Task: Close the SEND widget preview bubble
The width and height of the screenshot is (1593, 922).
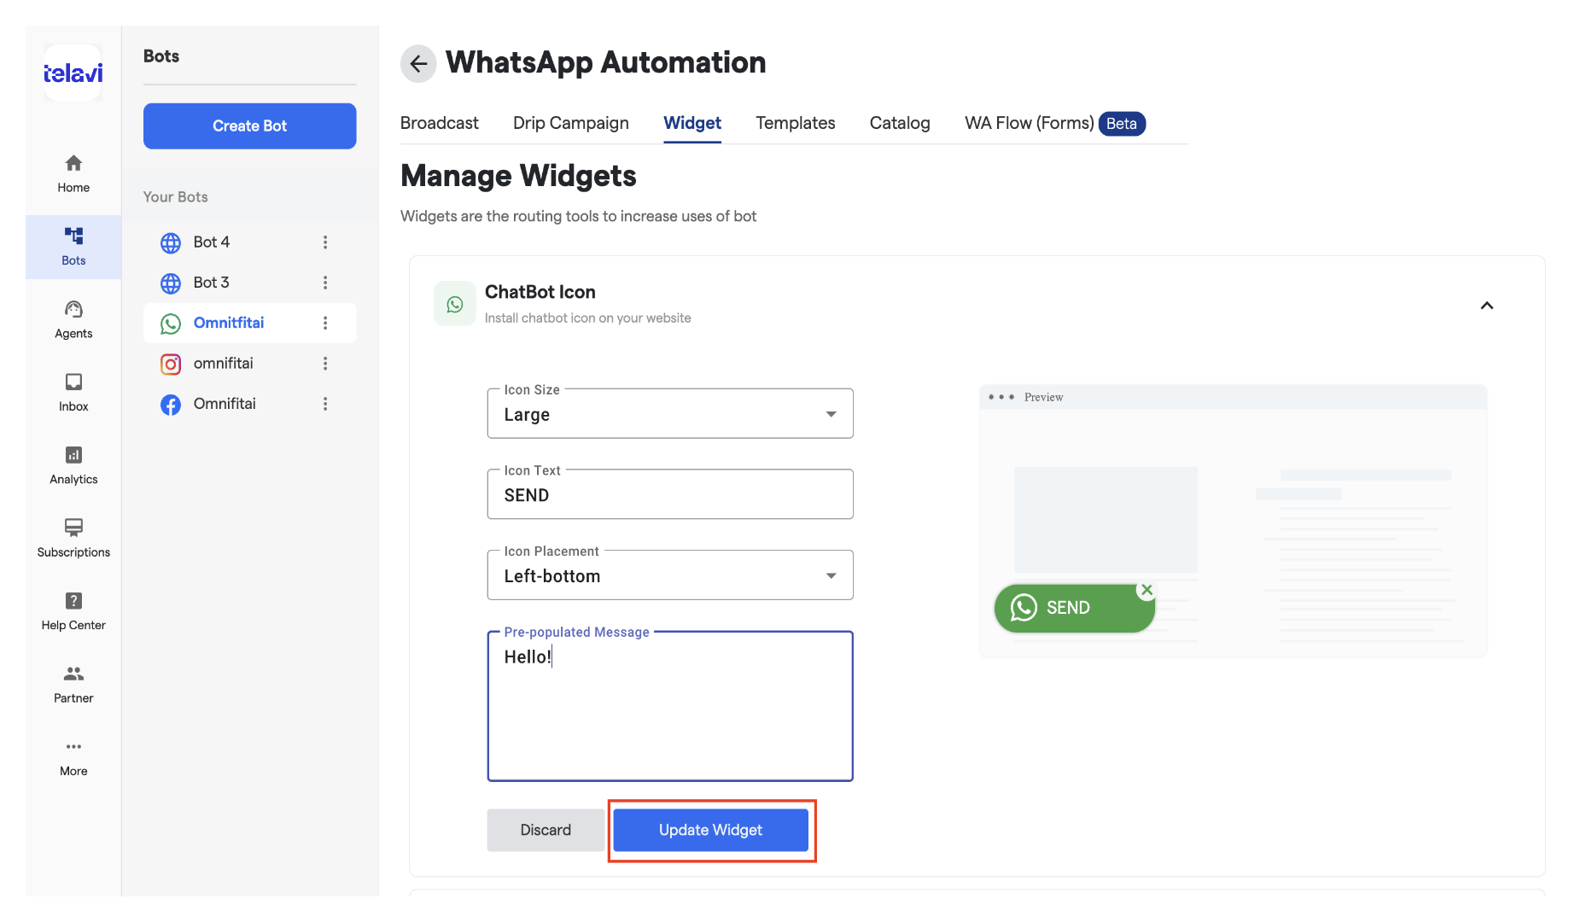Action: point(1147,590)
